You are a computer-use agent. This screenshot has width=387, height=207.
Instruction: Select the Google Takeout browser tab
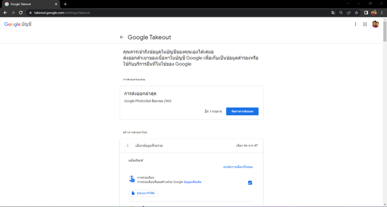pos(31,4)
